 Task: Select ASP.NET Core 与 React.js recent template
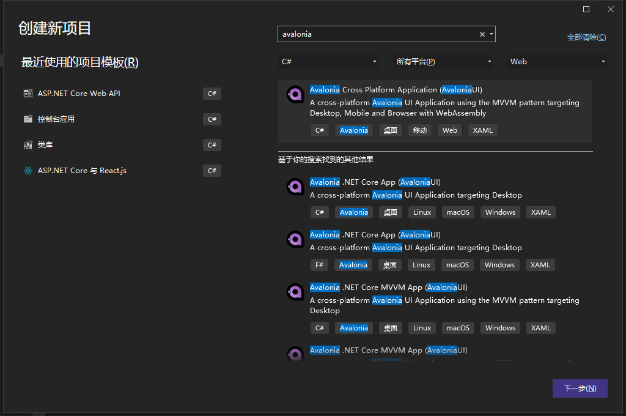pos(122,171)
